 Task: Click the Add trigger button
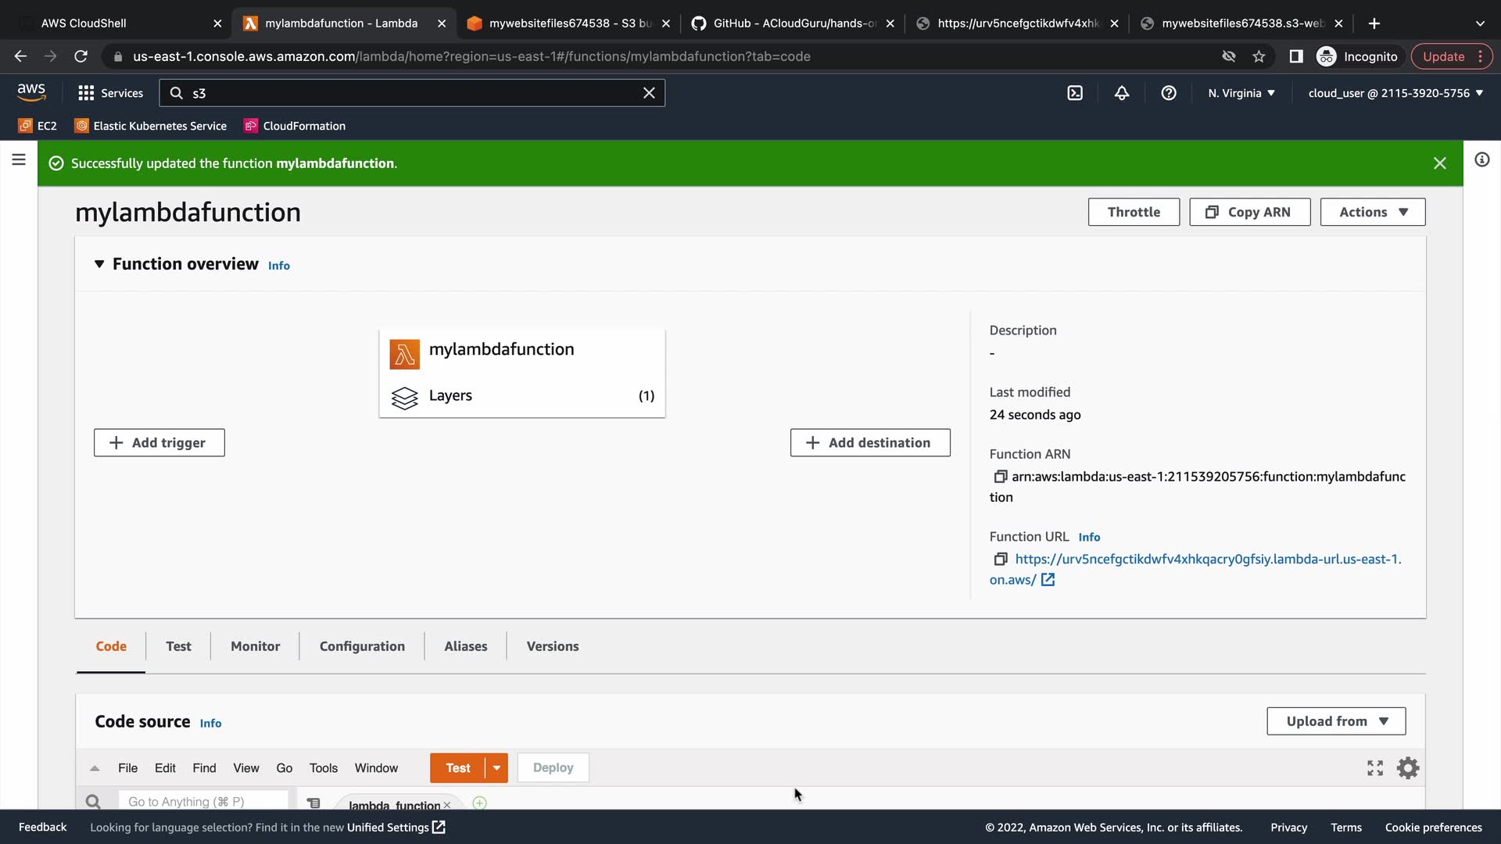pos(159,442)
